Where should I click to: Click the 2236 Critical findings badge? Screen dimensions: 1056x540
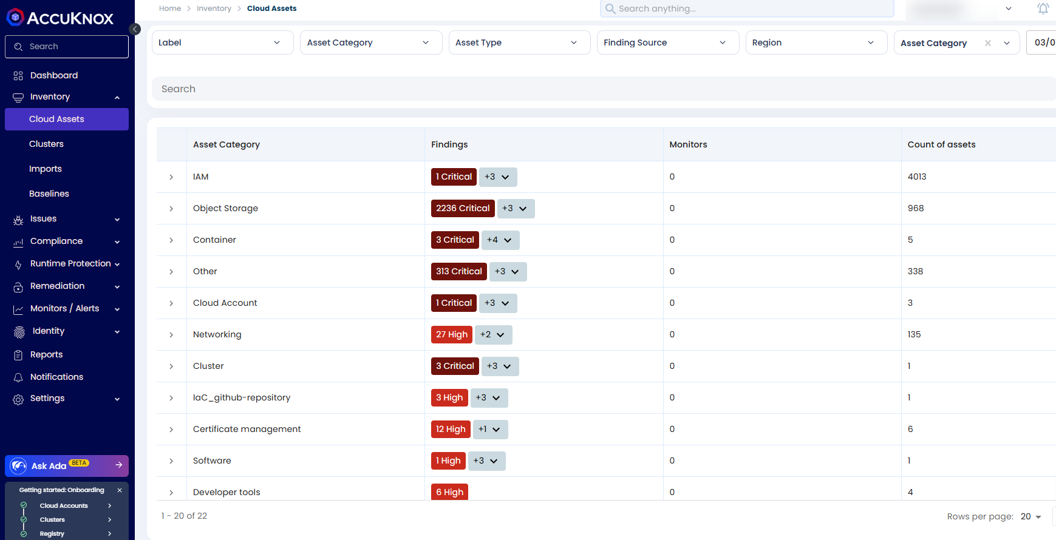[x=463, y=208]
